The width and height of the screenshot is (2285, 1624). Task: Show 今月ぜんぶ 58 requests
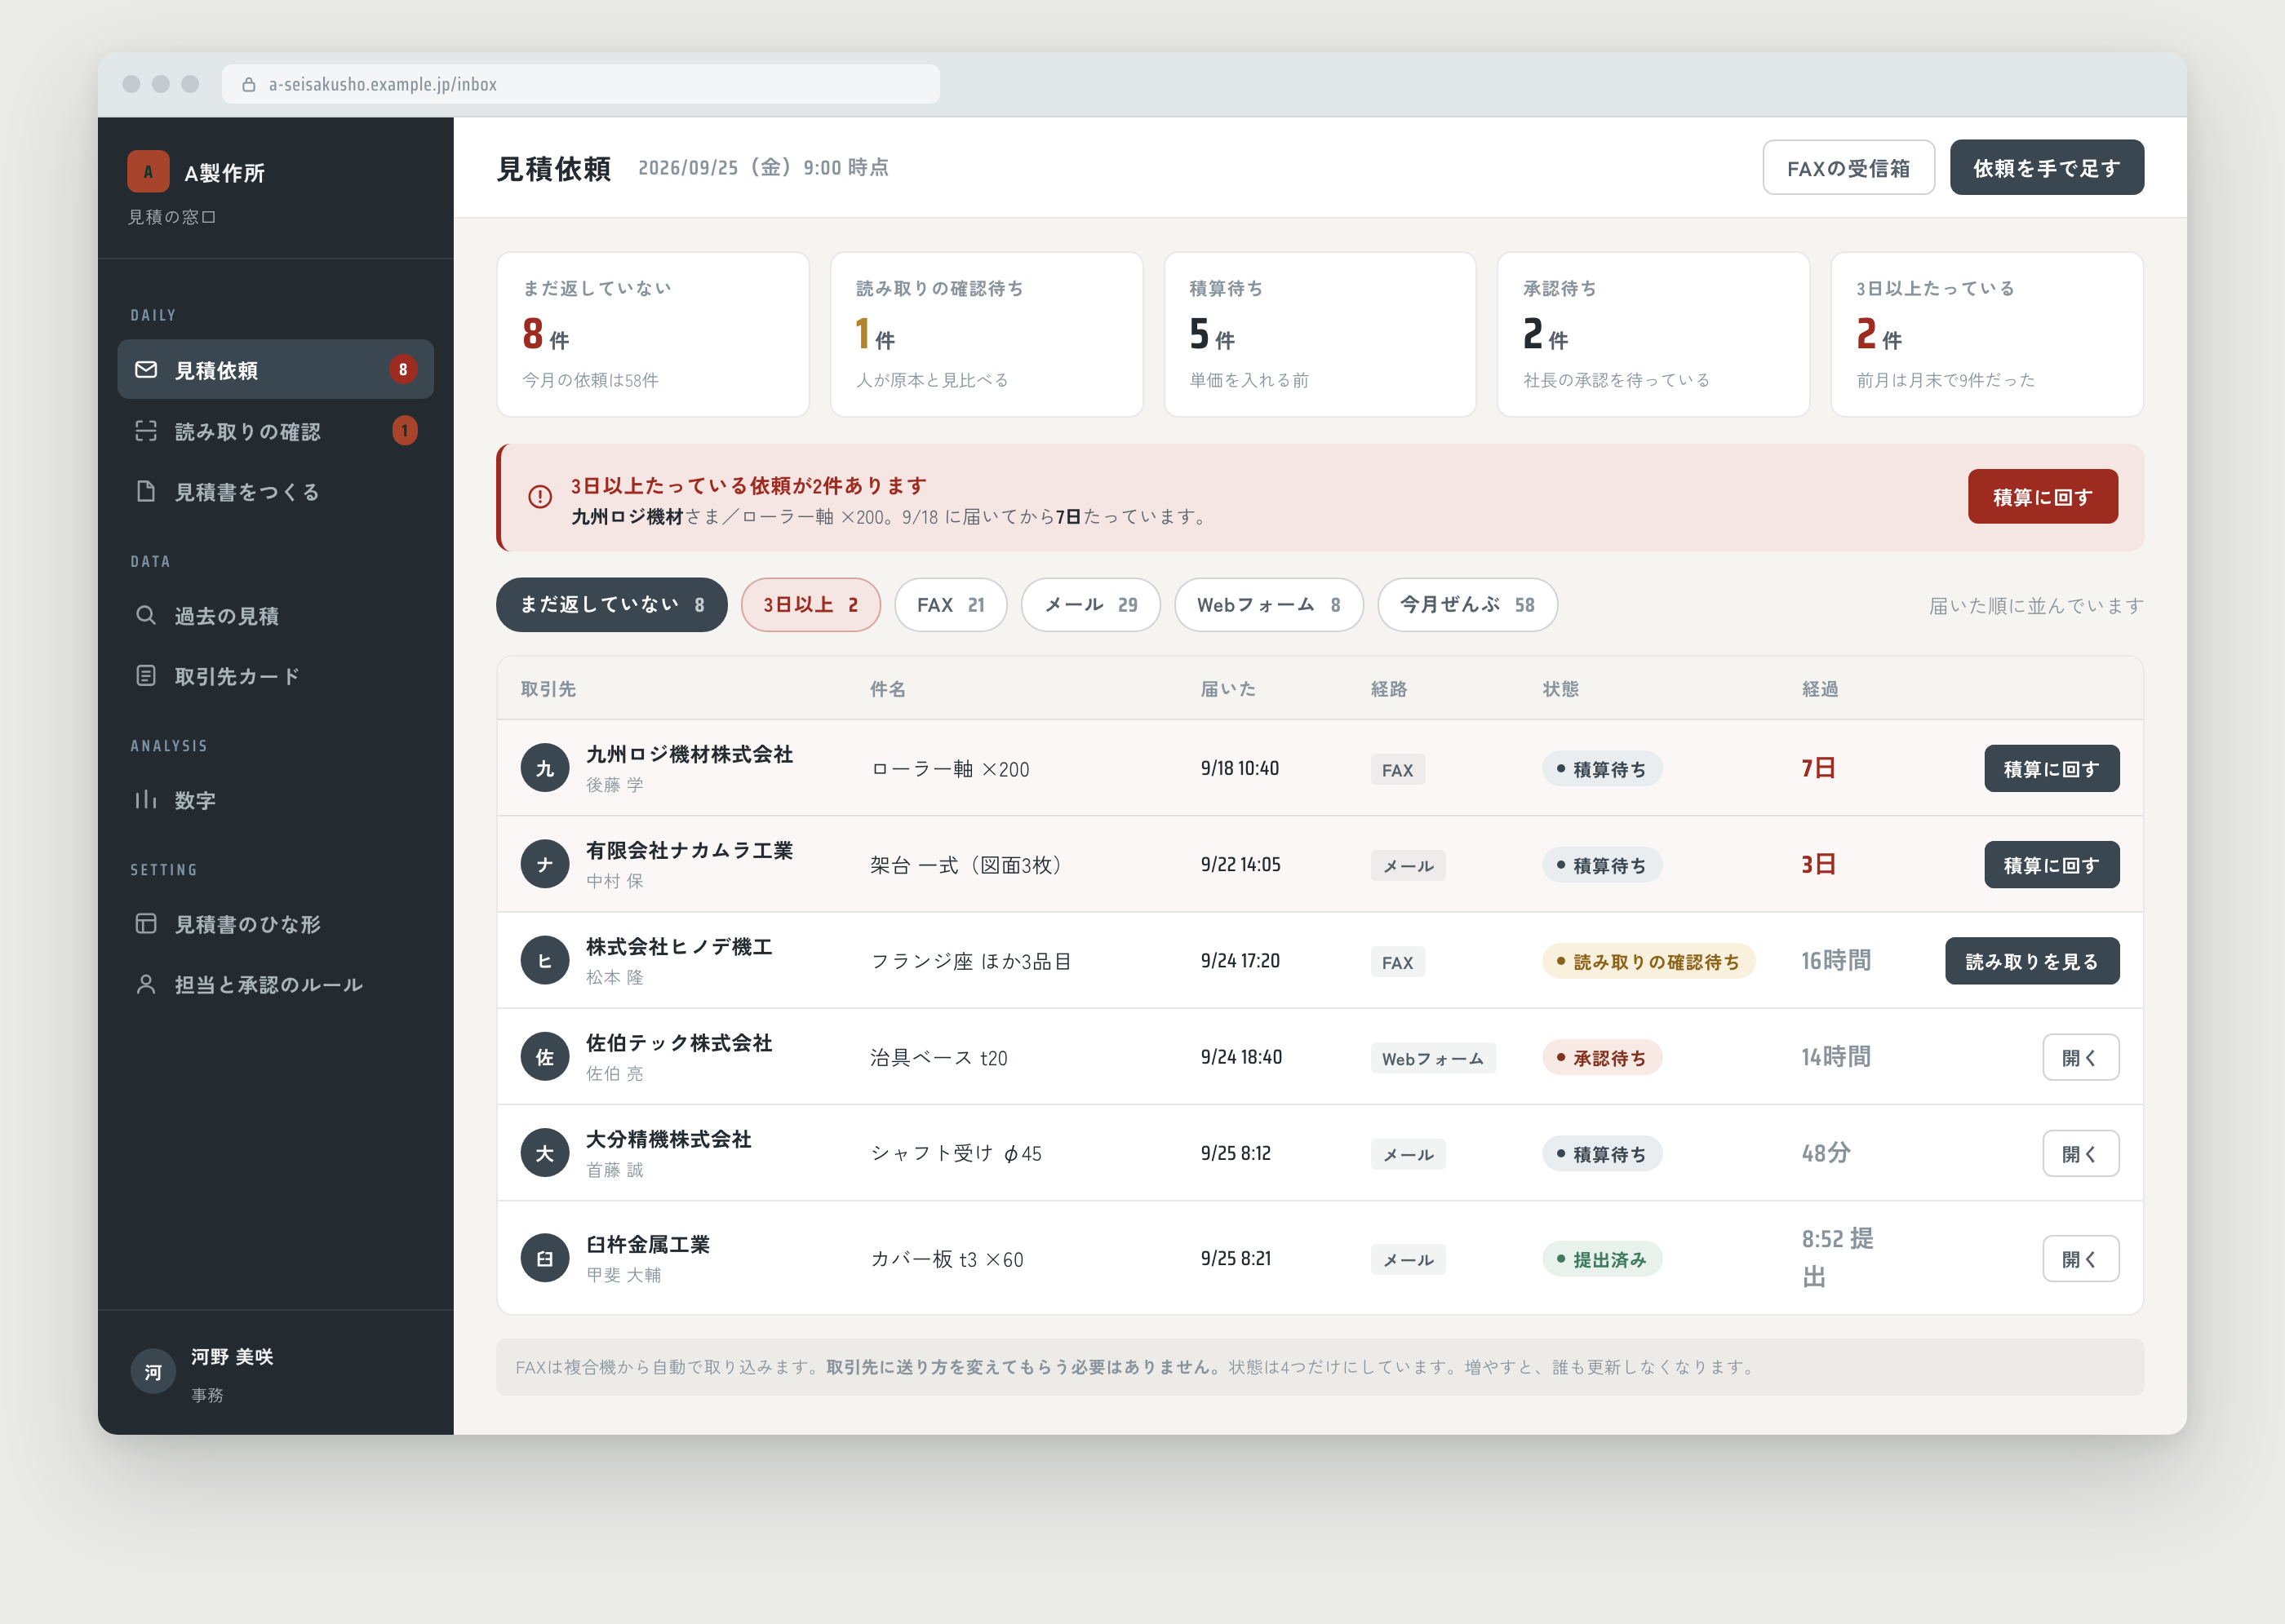[1466, 605]
